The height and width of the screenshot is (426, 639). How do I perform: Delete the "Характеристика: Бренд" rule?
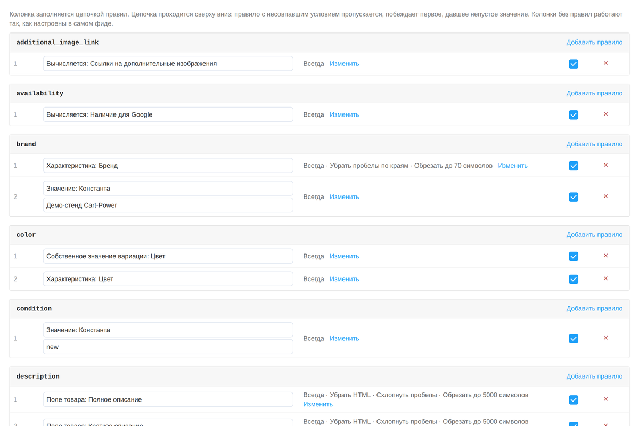click(605, 165)
